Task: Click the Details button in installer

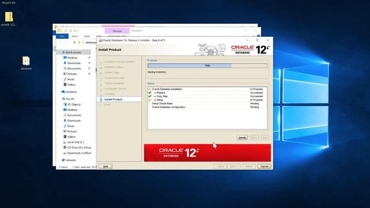Action: pos(242,138)
